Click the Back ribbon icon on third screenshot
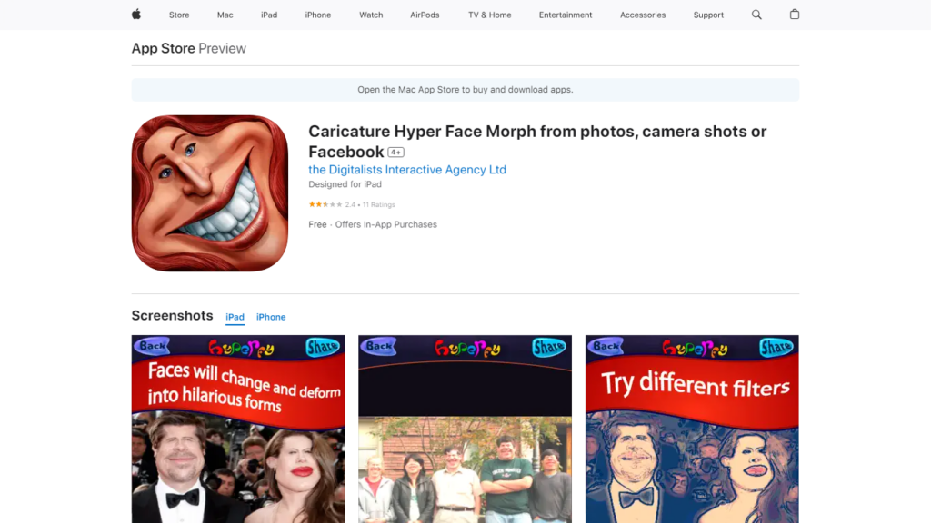 pos(607,346)
